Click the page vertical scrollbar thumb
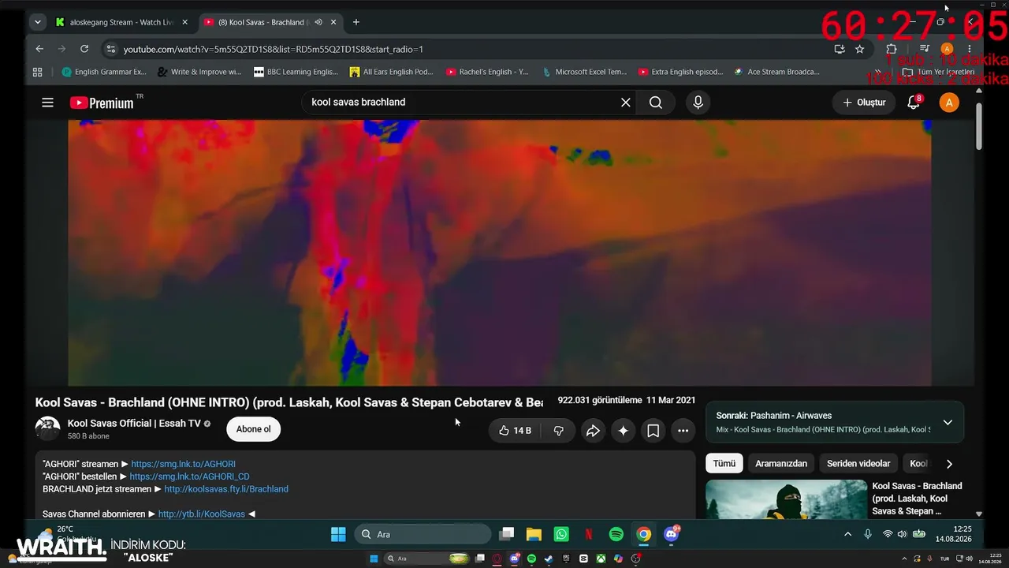 979,125
